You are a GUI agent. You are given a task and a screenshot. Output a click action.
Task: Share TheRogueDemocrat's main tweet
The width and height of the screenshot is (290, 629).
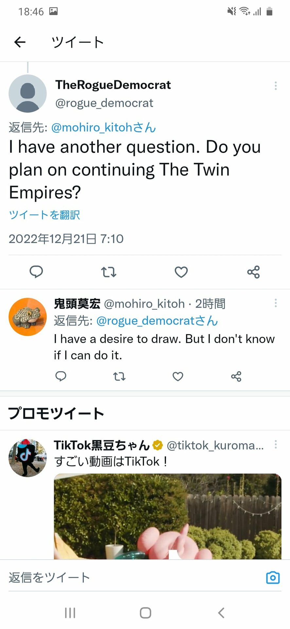[253, 272]
